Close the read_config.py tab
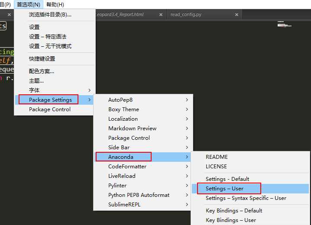Image resolution: width=311 pixels, height=225 pixels. tap(236, 14)
